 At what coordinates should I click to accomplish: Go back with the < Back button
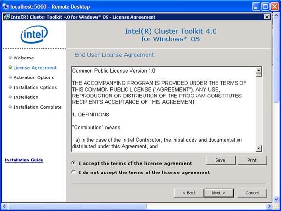(x=189, y=193)
